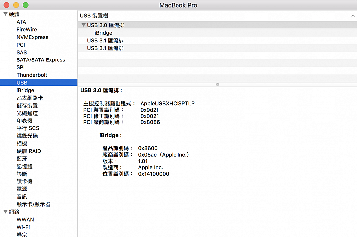This screenshot has height=237, width=357.
Task: Select NVMExpress in the sidebar
Action: pos(32,37)
